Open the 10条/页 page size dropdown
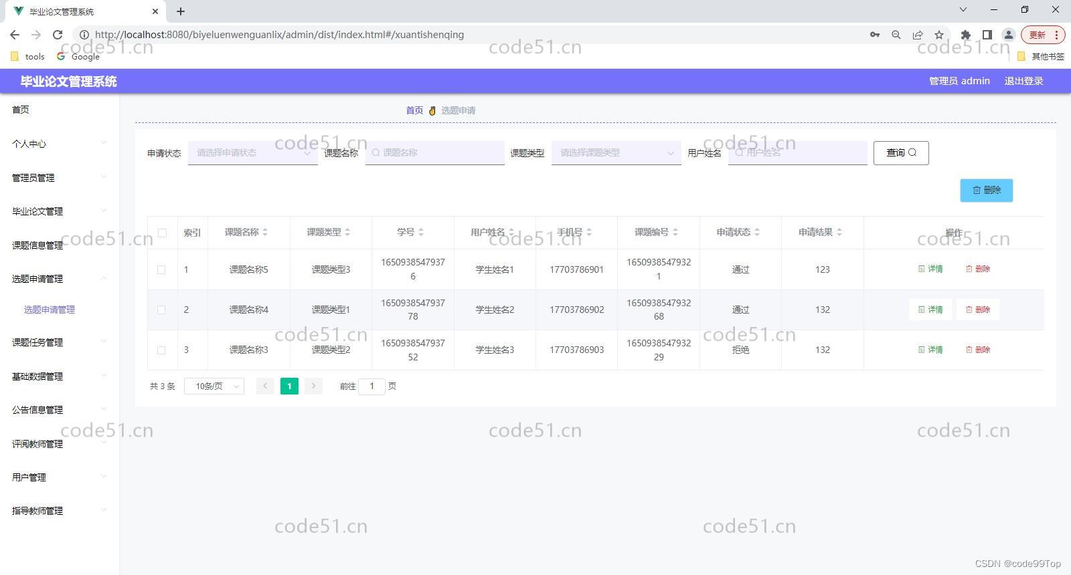 coord(214,386)
